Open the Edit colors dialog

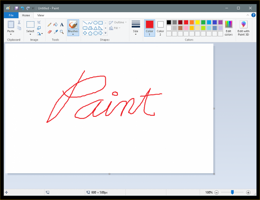coord(229,28)
